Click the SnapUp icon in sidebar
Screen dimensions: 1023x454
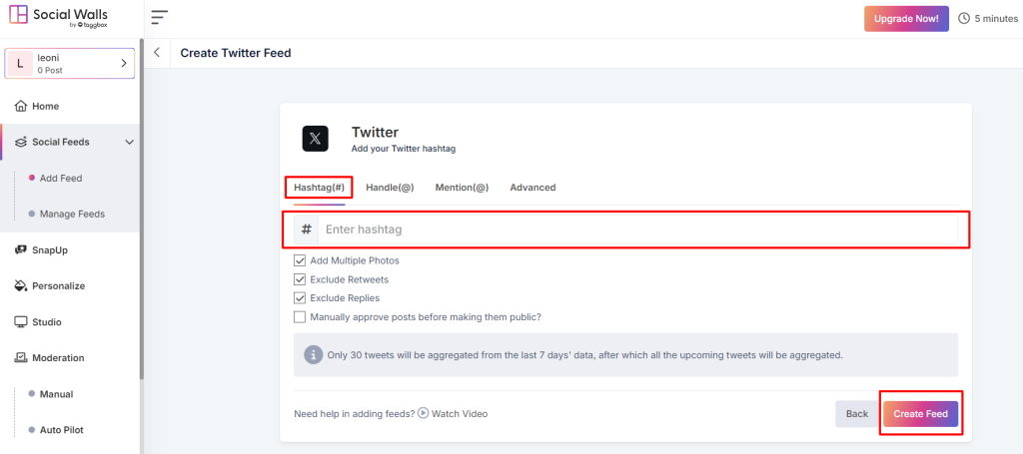(x=21, y=249)
